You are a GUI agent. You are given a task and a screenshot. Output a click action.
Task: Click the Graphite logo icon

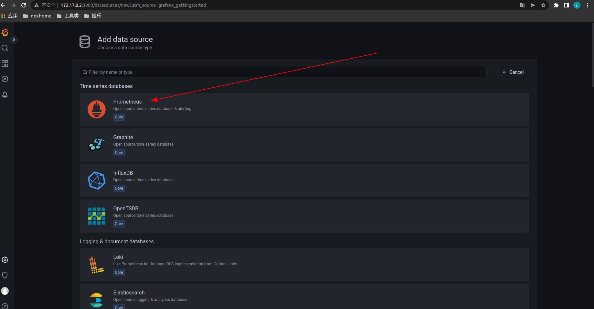click(x=97, y=145)
